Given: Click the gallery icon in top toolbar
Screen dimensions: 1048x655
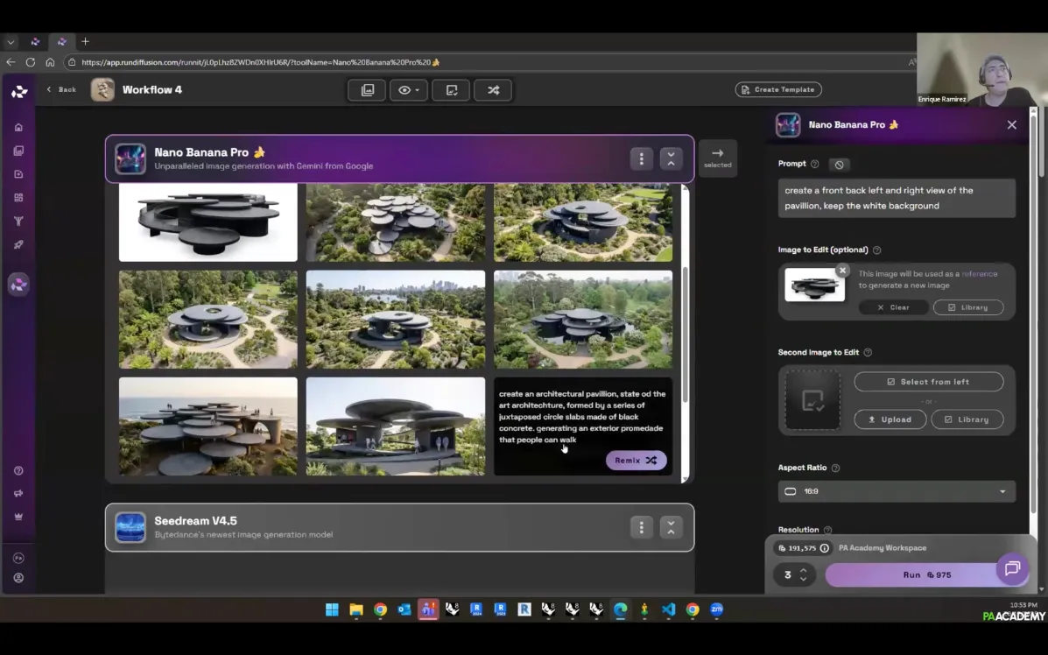Looking at the screenshot, I should point(367,90).
